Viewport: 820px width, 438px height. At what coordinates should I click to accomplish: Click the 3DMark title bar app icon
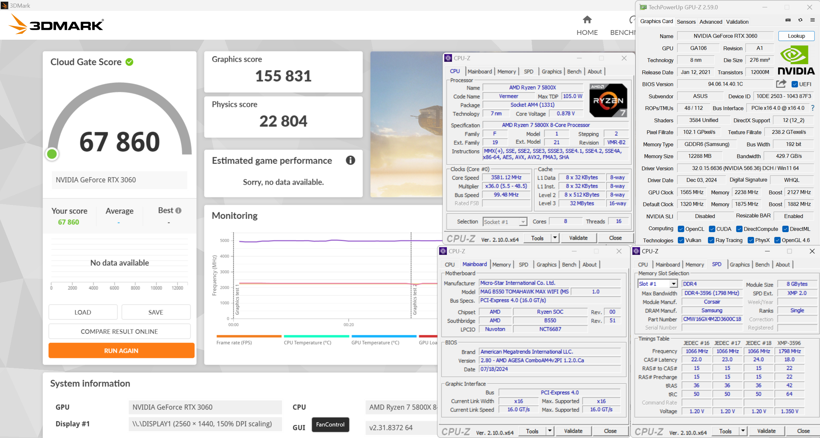(x=4, y=5)
